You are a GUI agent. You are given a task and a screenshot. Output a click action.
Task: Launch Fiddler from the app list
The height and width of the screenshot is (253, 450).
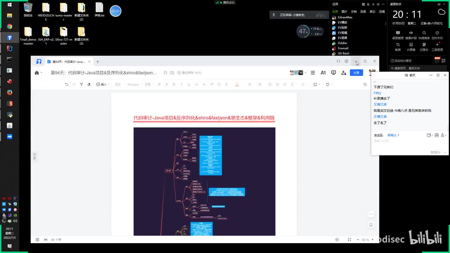point(340,43)
